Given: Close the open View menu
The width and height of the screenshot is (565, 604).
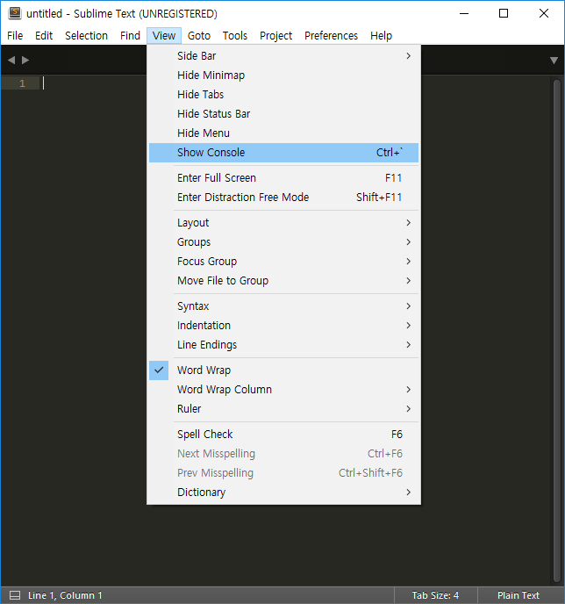Looking at the screenshot, I should tap(164, 35).
